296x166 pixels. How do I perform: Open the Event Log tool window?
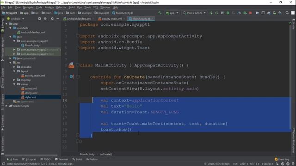click(282, 159)
